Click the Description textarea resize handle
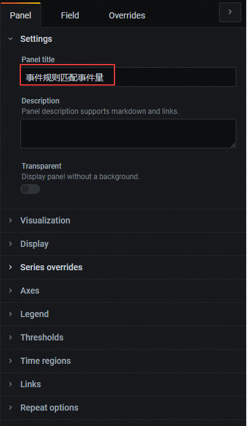Image resolution: width=248 pixels, height=426 pixels. [x=233, y=145]
